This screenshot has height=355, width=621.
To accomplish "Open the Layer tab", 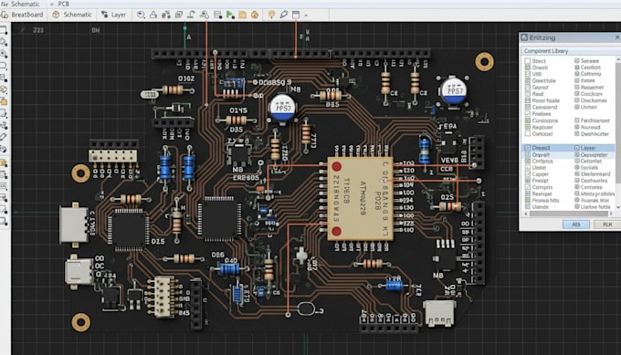I will [x=113, y=15].
